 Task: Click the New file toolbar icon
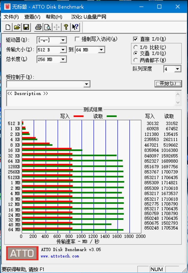pos(8,27)
